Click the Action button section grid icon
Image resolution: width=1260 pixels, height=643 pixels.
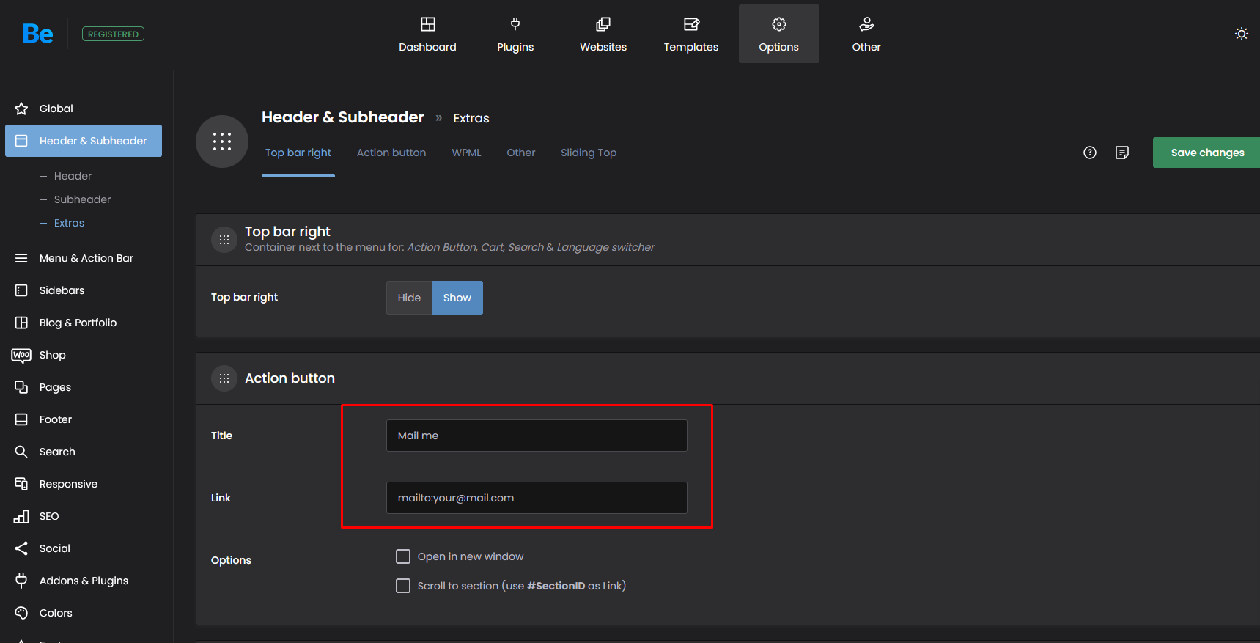tap(224, 378)
